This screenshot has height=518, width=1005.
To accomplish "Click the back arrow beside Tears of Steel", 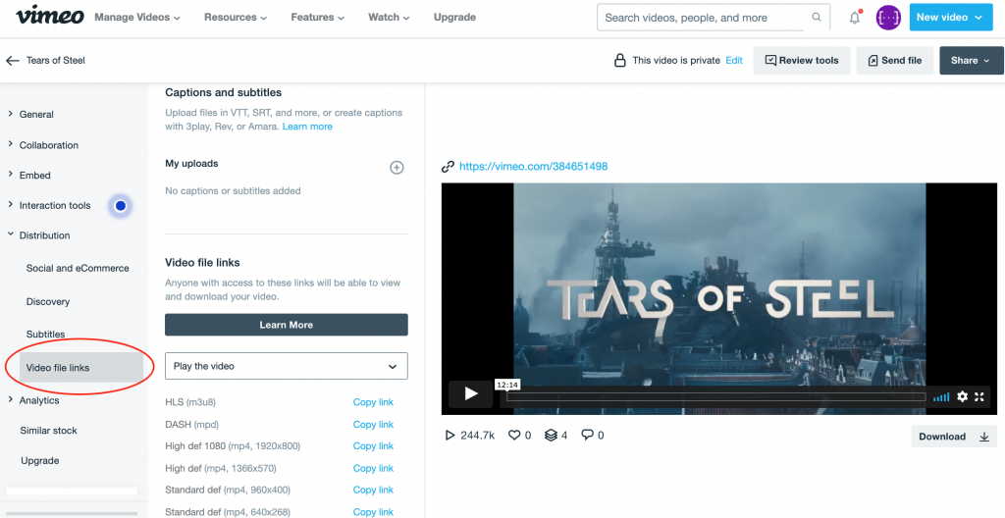I will click(13, 61).
